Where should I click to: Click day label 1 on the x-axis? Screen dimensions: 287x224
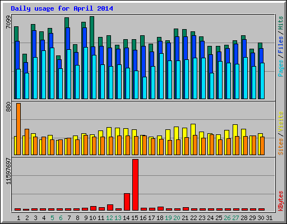pos(18,218)
